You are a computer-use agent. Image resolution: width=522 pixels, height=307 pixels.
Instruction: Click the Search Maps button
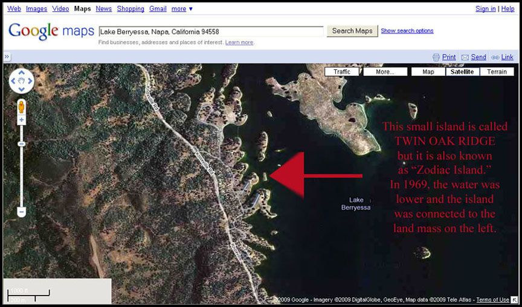[352, 31]
